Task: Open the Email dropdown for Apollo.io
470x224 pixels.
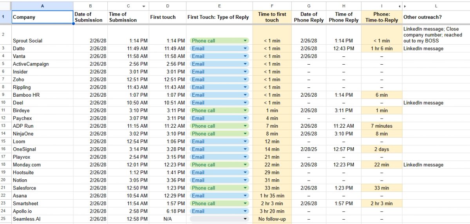Action: (245, 211)
